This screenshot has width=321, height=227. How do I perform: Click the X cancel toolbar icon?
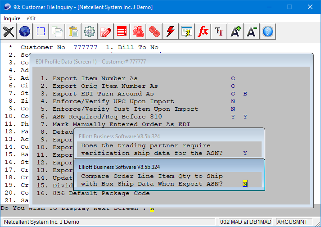click(x=9, y=32)
